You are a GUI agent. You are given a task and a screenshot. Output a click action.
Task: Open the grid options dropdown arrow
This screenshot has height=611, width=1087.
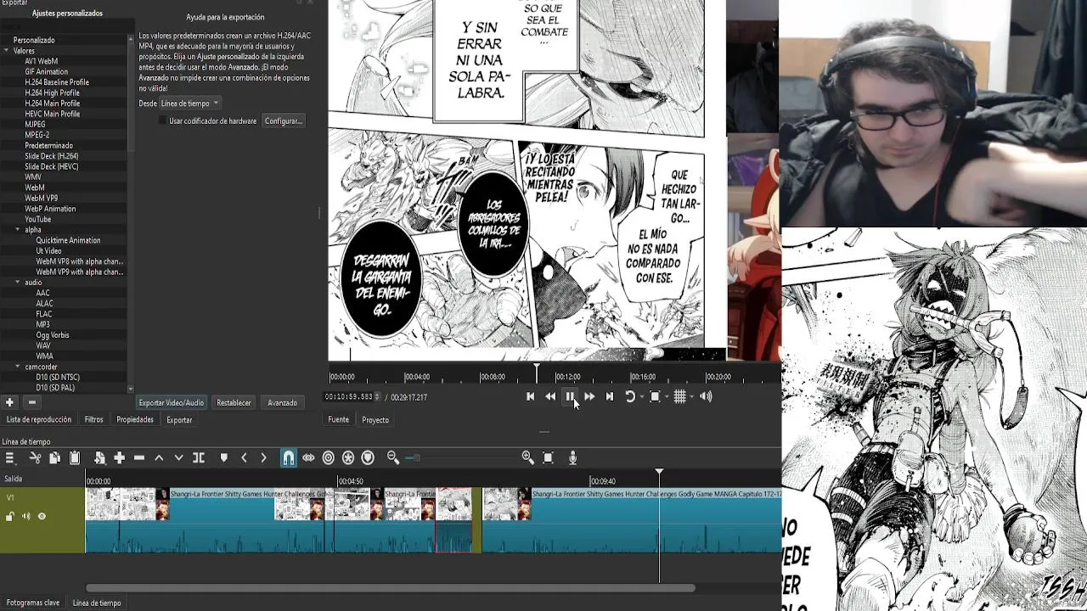point(691,396)
